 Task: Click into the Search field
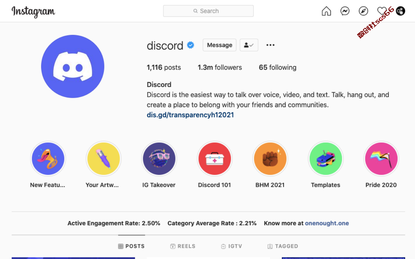coord(208,11)
